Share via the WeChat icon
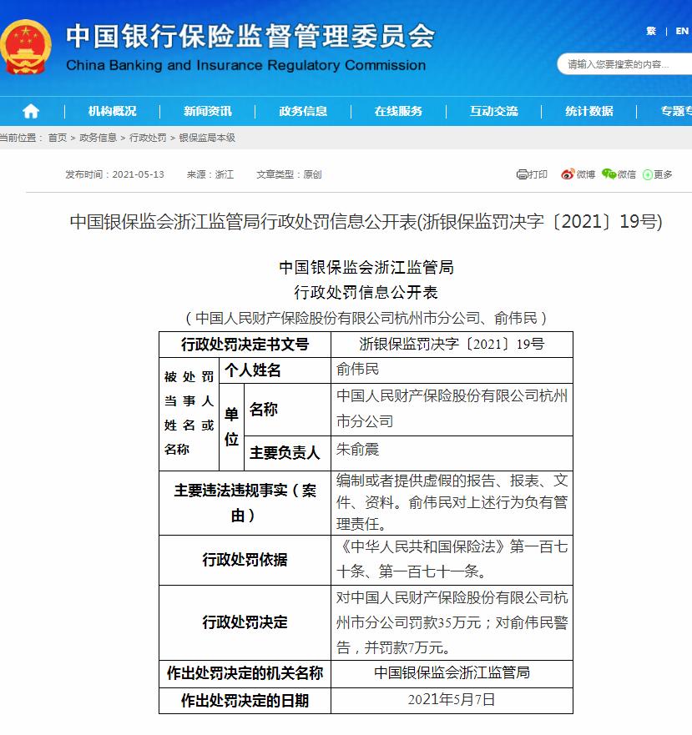692x735 pixels. [x=609, y=174]
